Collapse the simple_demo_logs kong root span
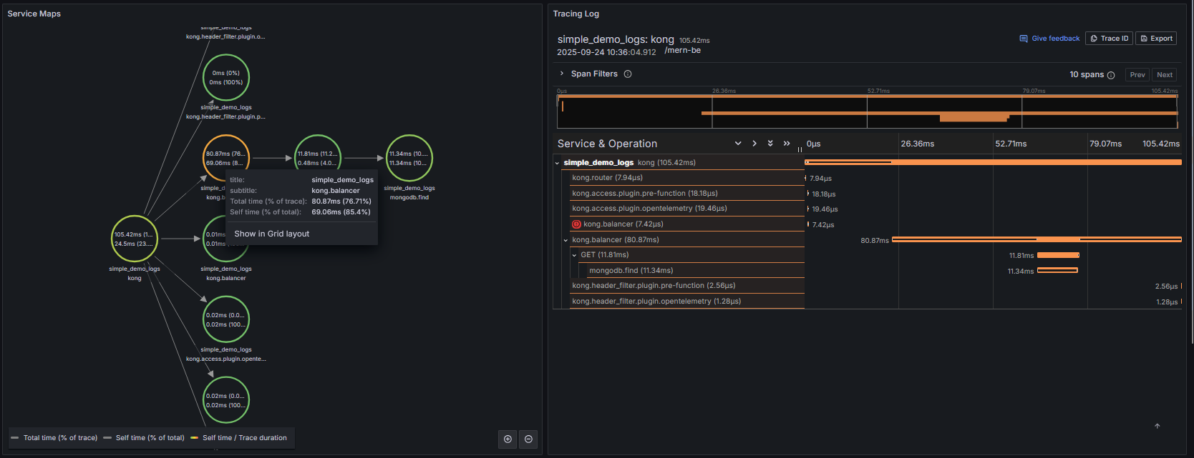This screenshot has height=458, width=1194. (558, 163)
